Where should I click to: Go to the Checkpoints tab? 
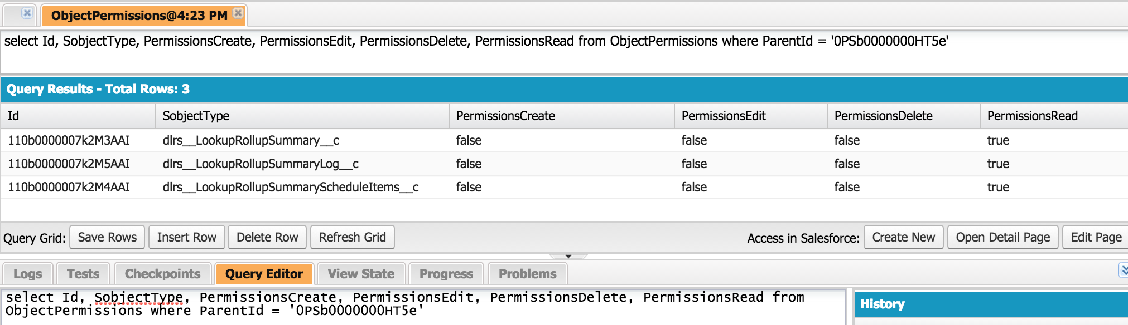tap(162, 274)
